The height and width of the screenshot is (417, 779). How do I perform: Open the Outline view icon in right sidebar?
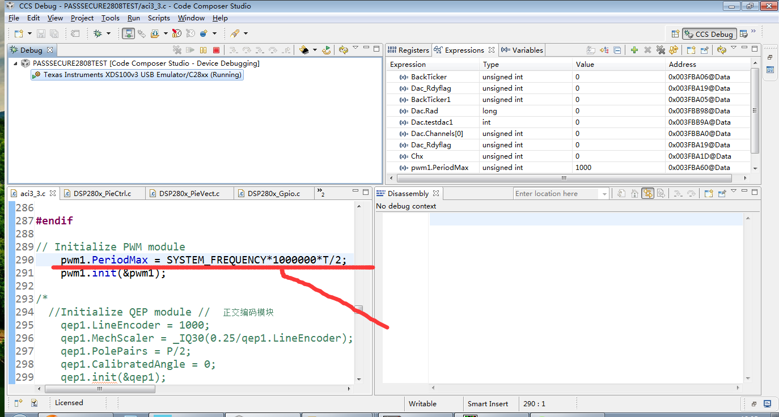[770, 70]
